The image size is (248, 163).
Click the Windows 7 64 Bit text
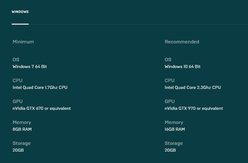(30, 66)
